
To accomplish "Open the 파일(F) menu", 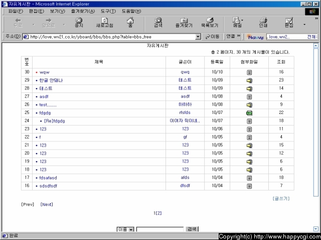I will point(16,11).
